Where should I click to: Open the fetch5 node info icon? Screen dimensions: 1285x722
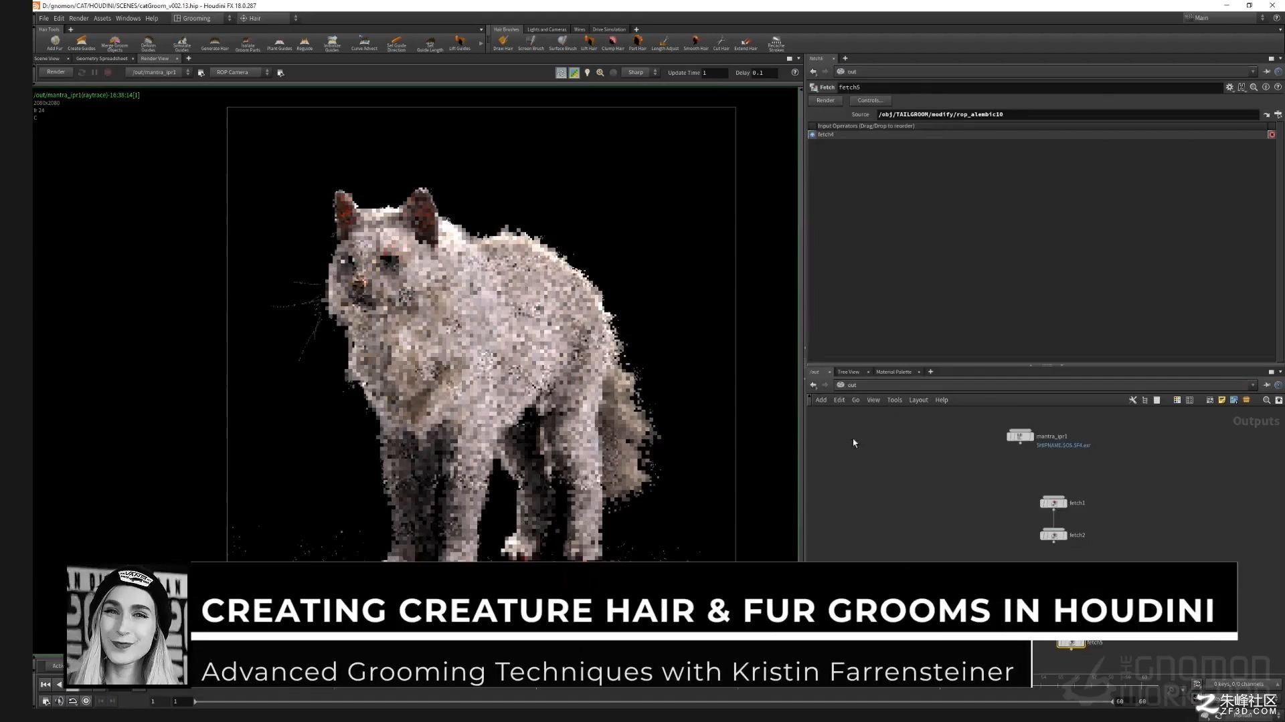1266,87
